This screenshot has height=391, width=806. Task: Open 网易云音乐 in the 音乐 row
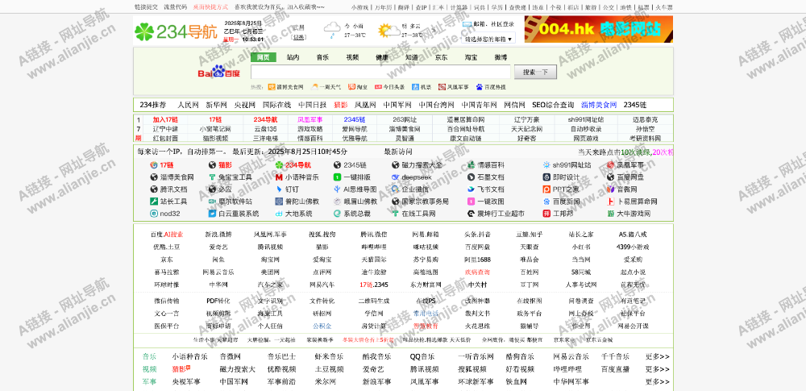(571, 356)
